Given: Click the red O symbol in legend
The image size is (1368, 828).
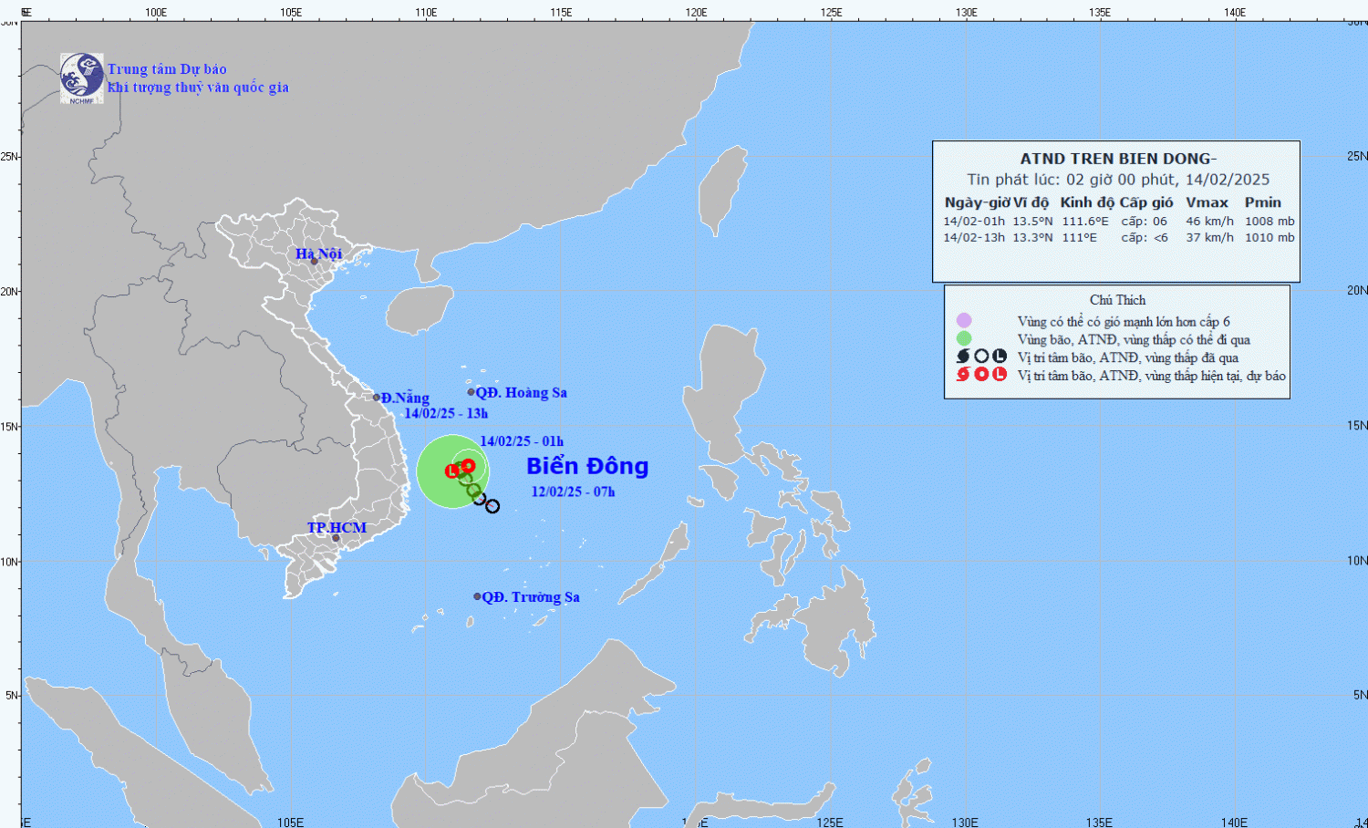Looking at the screenshot, I should click(x=981, y=375).
